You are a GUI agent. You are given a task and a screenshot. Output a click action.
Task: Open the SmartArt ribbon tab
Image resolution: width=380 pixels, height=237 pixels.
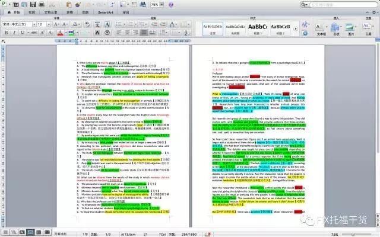106,12
